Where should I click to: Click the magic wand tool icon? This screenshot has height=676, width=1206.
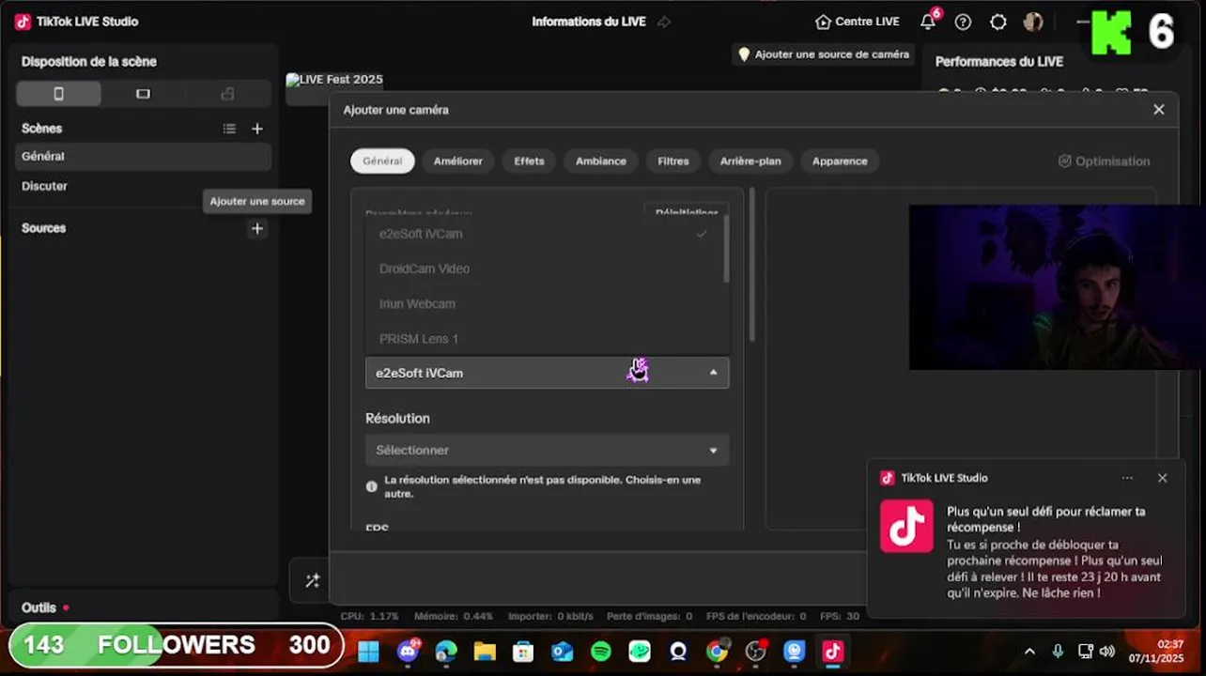click(x=313, y=581)
